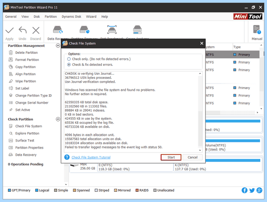Image resolution: width=267 pixels, height=202 pixels.
Task: Open the Dynamic Disk menu
Action: [71, 16]
